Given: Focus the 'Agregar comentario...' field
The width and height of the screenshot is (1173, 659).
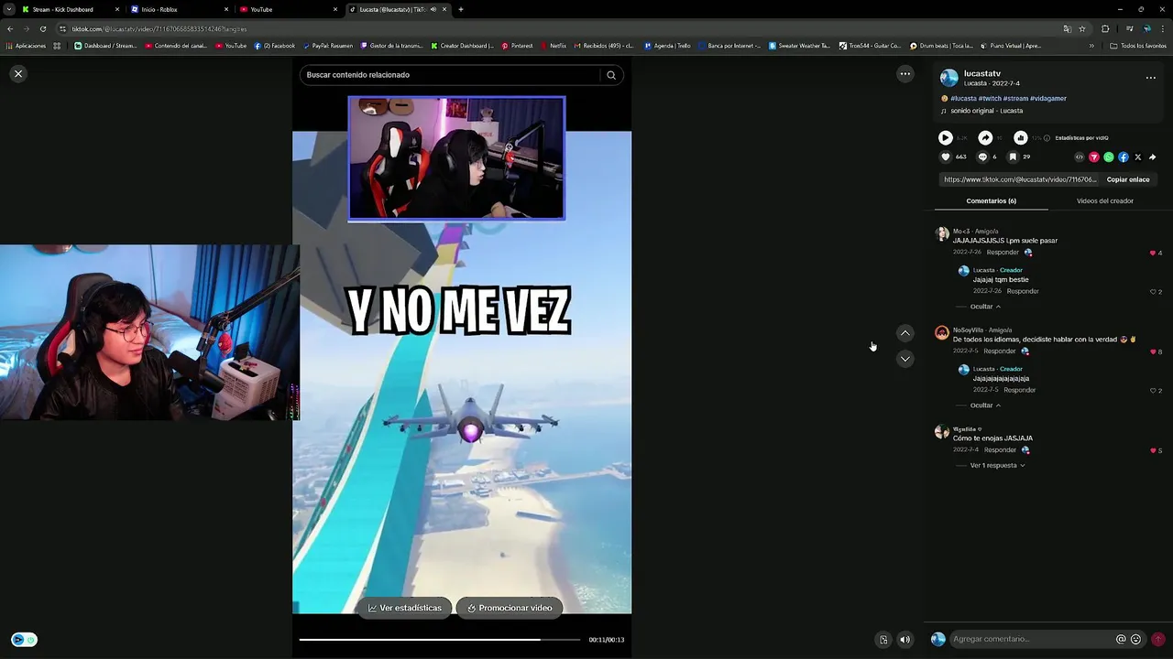Looking at the screenshot, I should [x=1031, y=639].
